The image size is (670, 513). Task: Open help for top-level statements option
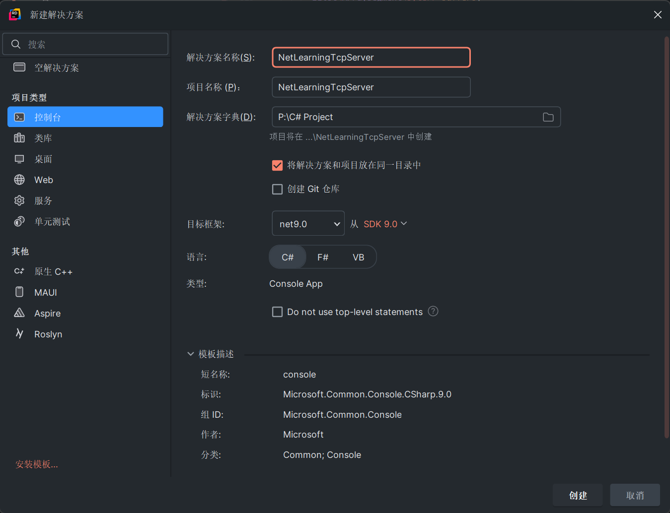point(433,311)
